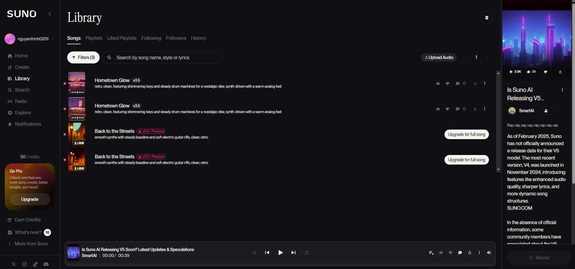Go to Home in the sidebar

[21, 56]
